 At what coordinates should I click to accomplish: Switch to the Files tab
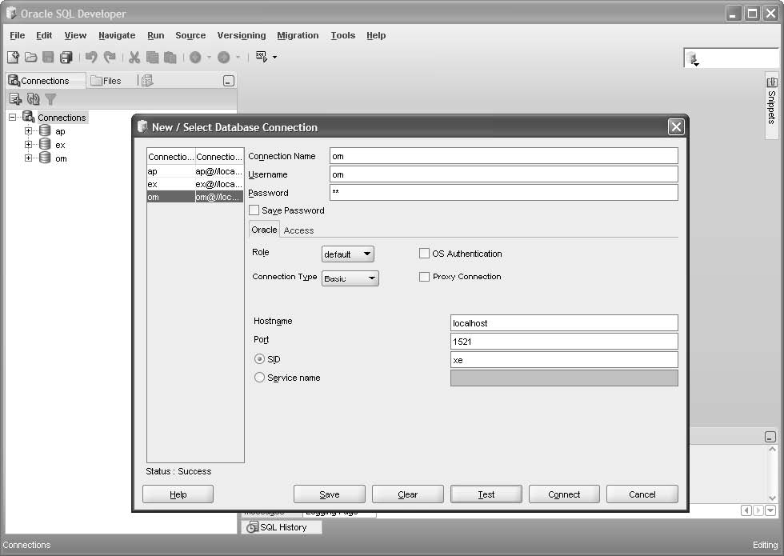pos(106,81)
